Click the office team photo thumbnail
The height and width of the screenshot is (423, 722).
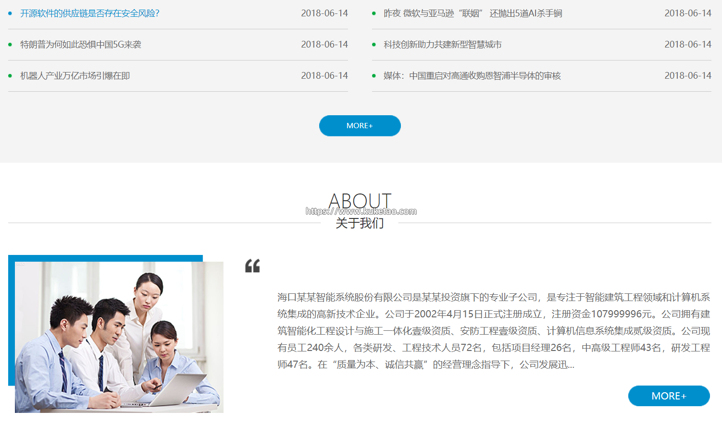119,337
